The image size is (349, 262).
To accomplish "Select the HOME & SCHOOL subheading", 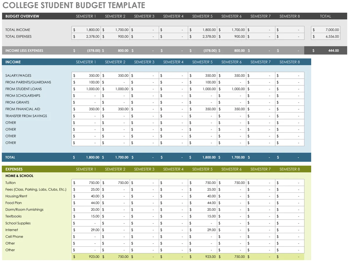I will click(19, 176).
